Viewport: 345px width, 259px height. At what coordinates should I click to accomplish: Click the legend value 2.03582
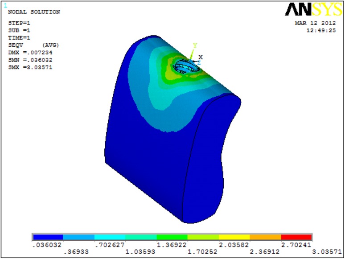click(x=234, y=245)
